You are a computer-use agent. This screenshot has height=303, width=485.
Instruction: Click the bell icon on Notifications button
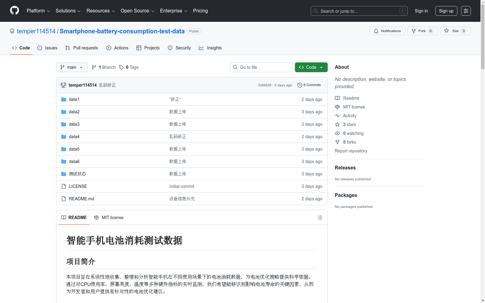[376, 31]
